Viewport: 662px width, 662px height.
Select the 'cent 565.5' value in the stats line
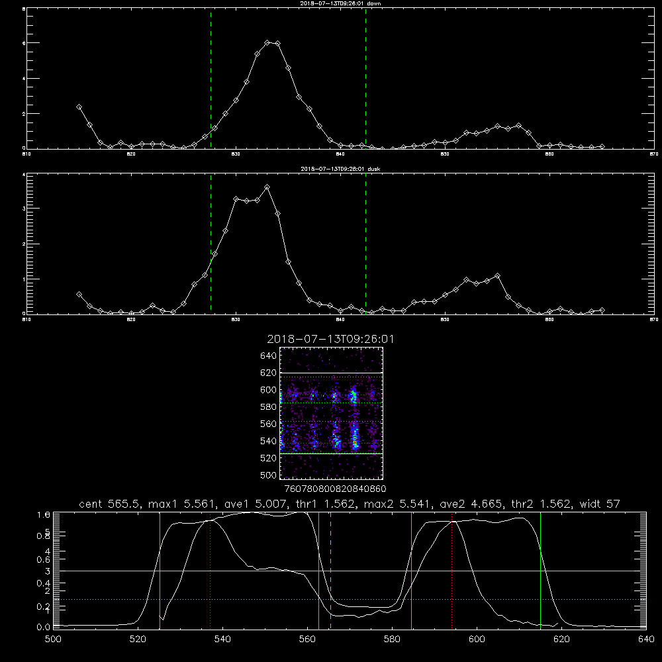(110, 504)
